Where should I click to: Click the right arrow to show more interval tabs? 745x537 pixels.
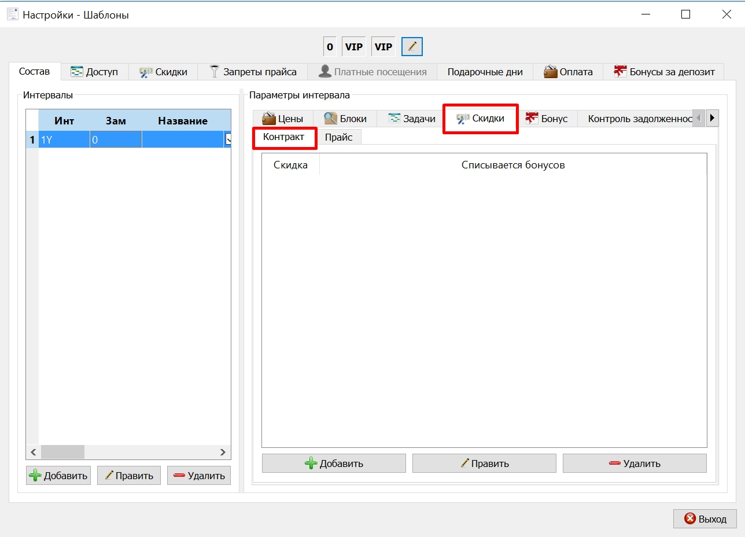click(x=712, y=118)
